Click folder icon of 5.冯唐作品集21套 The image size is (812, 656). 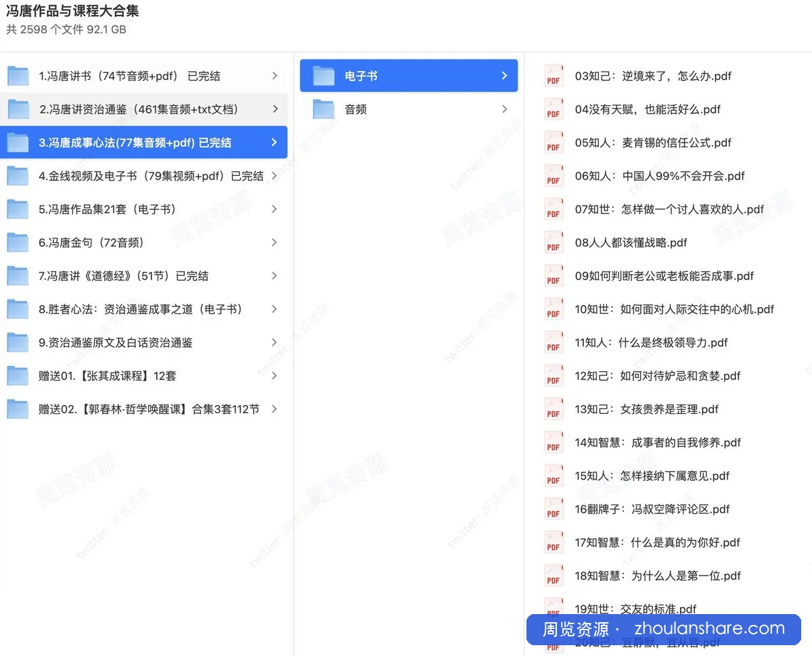18,209
